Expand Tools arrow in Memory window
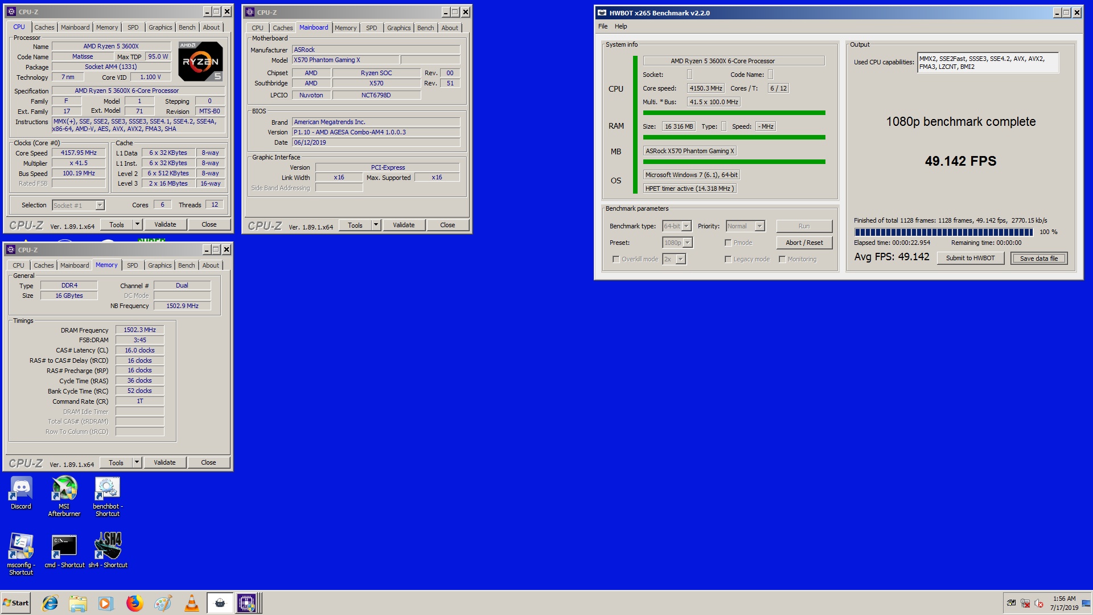Screen dimensions: 1093x615 (137, 462)
